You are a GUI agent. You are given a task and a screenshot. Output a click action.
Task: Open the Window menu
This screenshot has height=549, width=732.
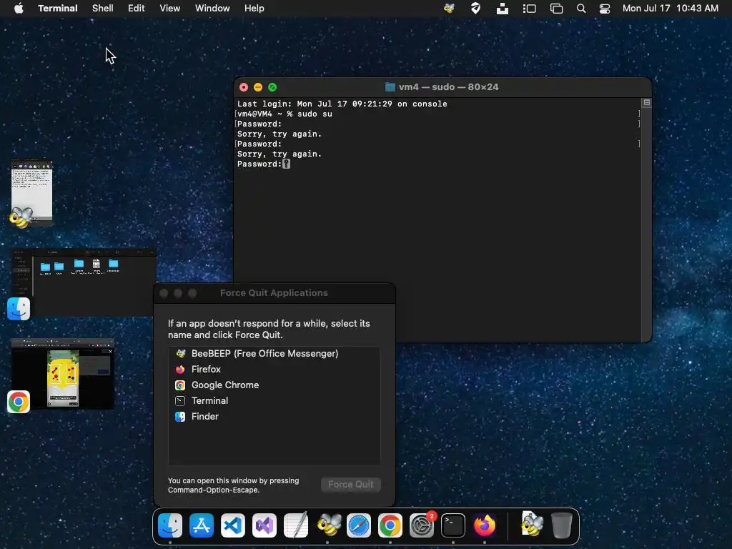(212, 9)
